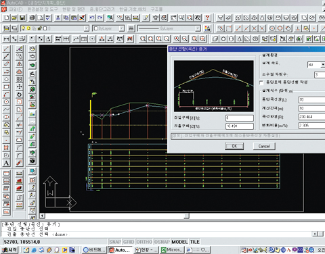Click the curve length (L) field showing 70
325x254 pixels.
312,99
